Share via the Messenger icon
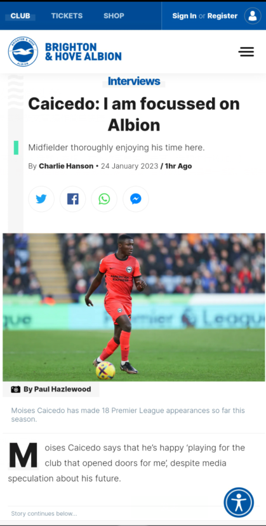Viewport: 266px width, 526px height. point(136,199)
